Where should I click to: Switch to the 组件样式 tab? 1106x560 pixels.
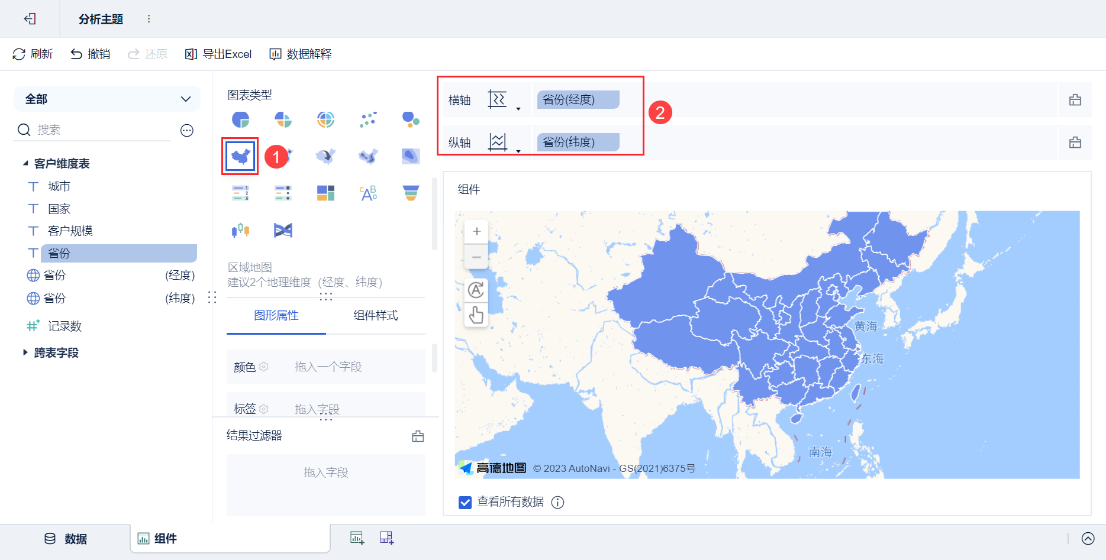pyautogui.click(x=376, y=315)
